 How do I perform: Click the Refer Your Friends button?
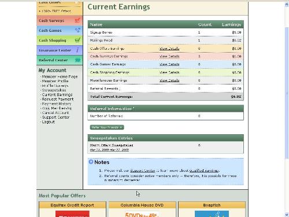click(107, 127)
